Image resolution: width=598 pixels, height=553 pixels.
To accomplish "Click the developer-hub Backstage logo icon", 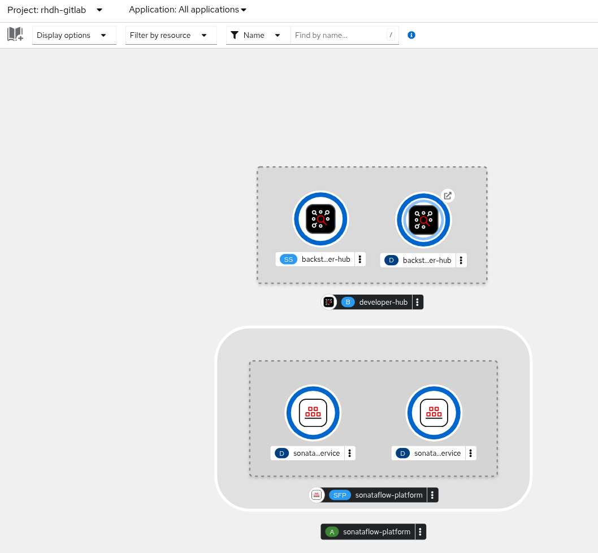I will point(328,303).
